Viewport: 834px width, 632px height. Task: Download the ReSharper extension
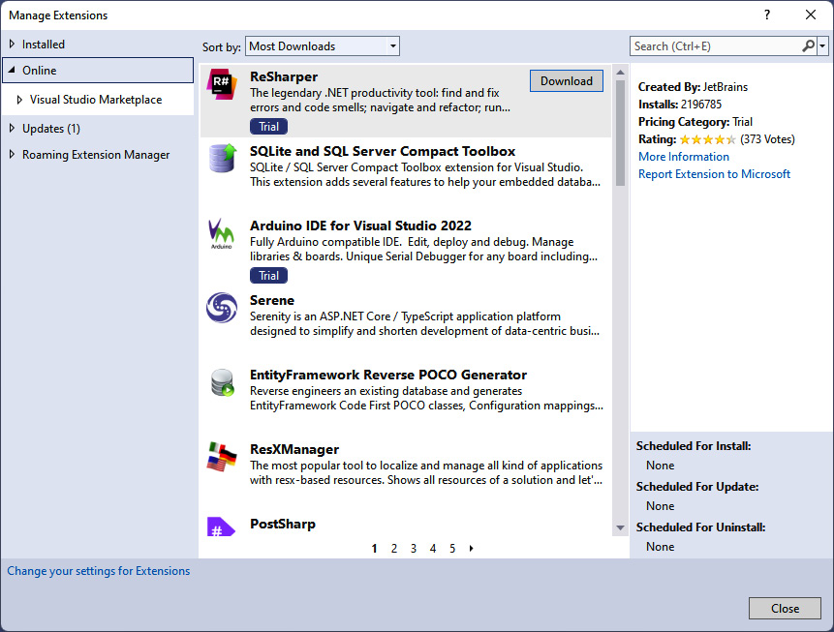[x=567, y=80]
